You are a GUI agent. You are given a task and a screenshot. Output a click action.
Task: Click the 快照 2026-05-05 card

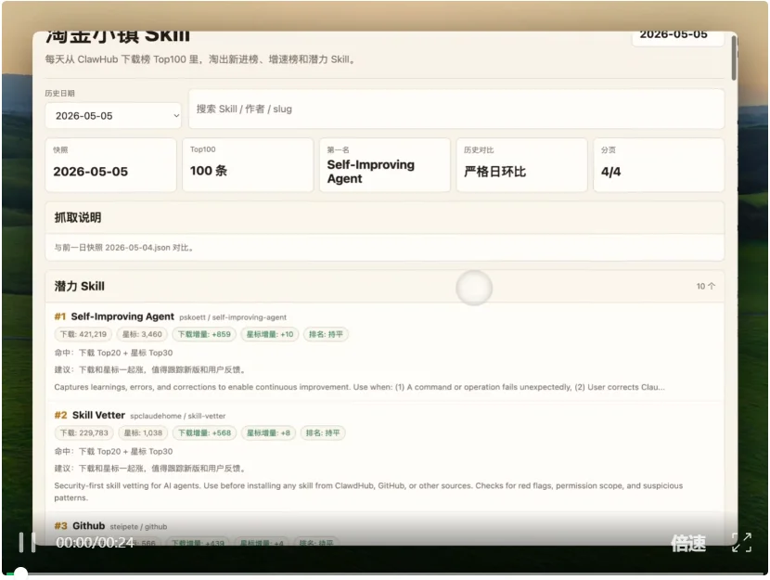[111, 165]
